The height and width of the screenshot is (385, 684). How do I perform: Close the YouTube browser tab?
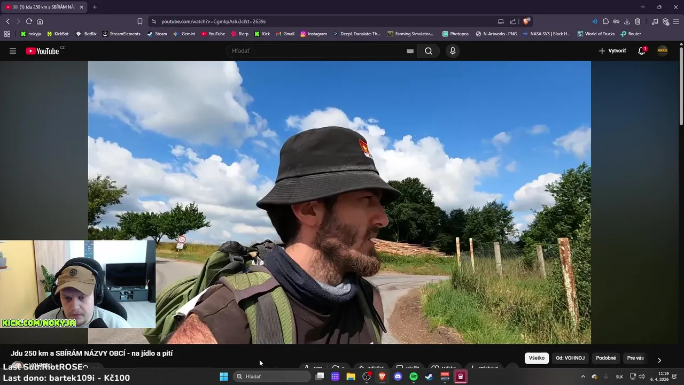tap(81, 7)
